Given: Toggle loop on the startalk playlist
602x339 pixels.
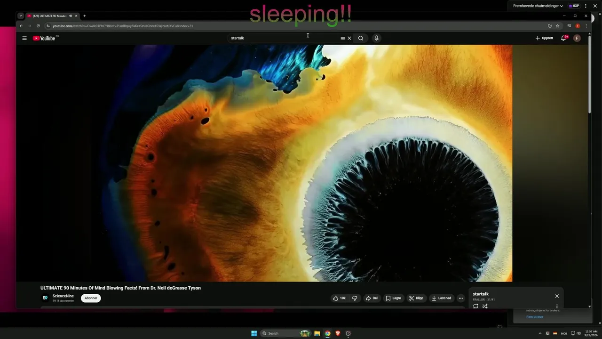Looking at the screenshot, I should click(x=475, y=306).
